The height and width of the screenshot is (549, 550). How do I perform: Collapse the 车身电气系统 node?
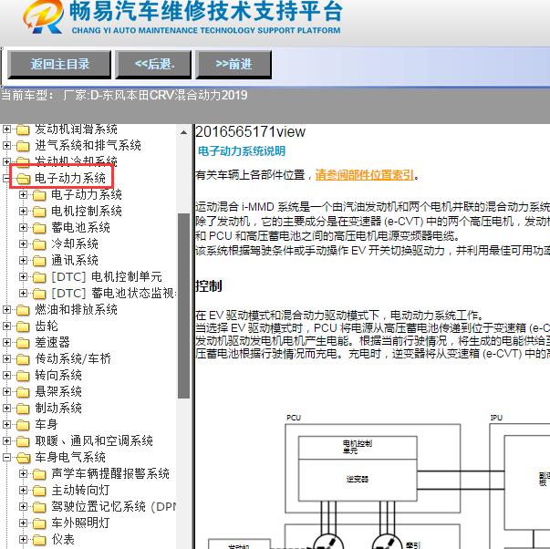click(6, 457)
